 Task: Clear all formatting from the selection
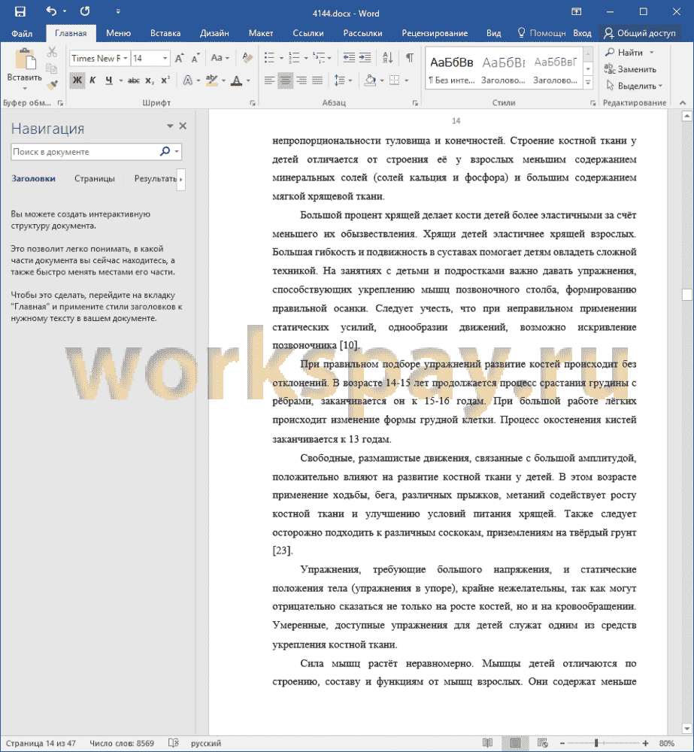coord(247,58)
